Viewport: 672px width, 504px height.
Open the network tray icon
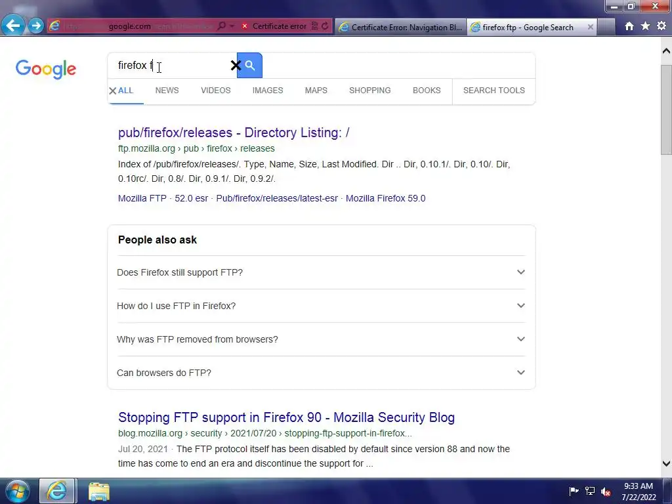[590, 491]
